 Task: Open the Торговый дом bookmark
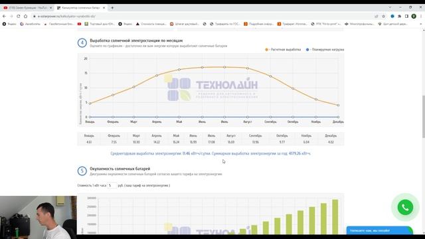[100, 24]
